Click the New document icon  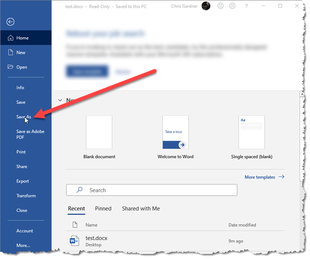(11, 53)
